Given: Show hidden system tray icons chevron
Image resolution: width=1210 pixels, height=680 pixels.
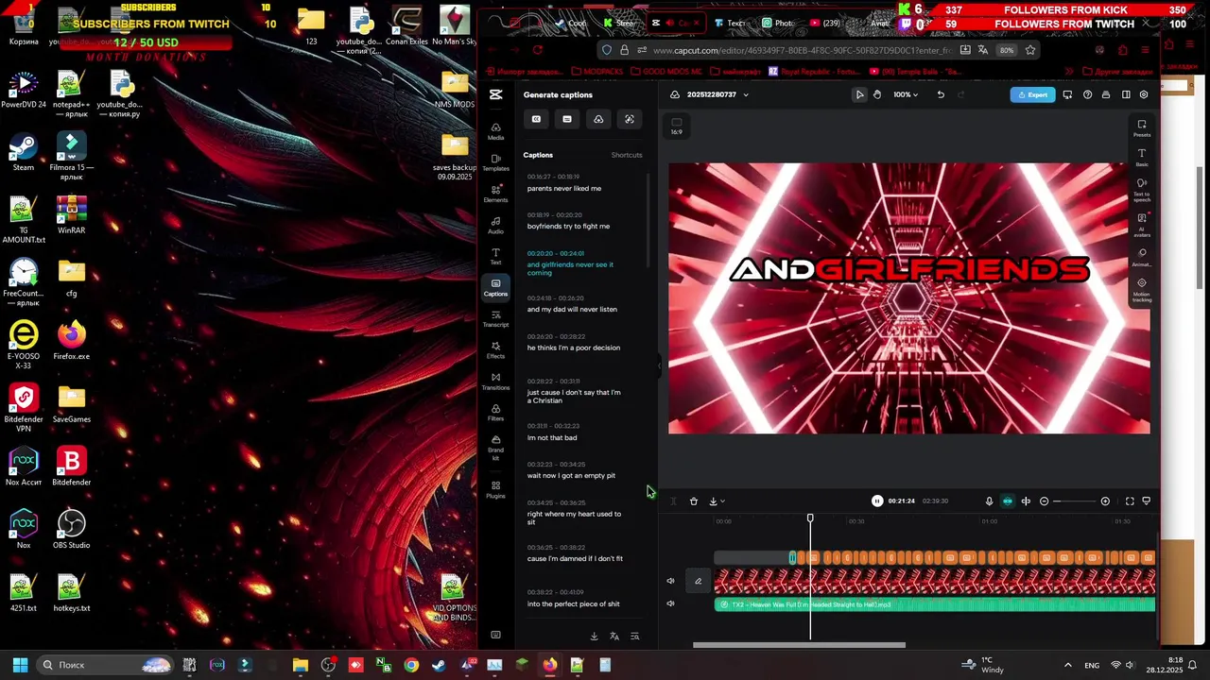Looking at the screenshot, I should [1068, 665].
